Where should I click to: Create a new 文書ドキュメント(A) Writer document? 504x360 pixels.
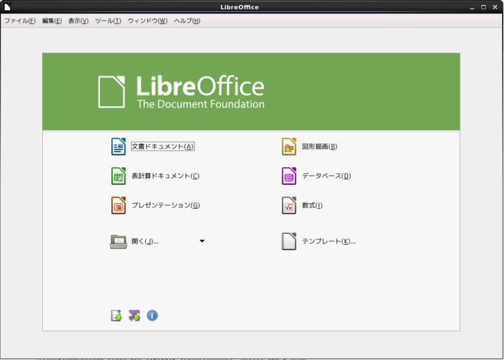(x=152, y=146)
